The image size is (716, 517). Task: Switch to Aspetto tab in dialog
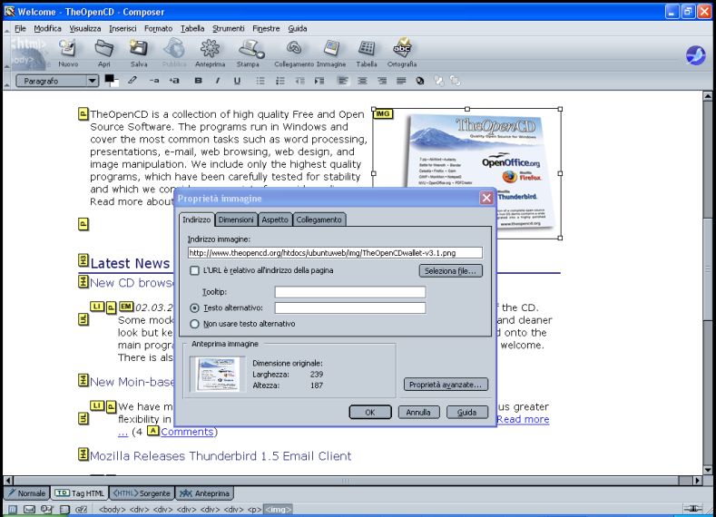pos(275,219)
